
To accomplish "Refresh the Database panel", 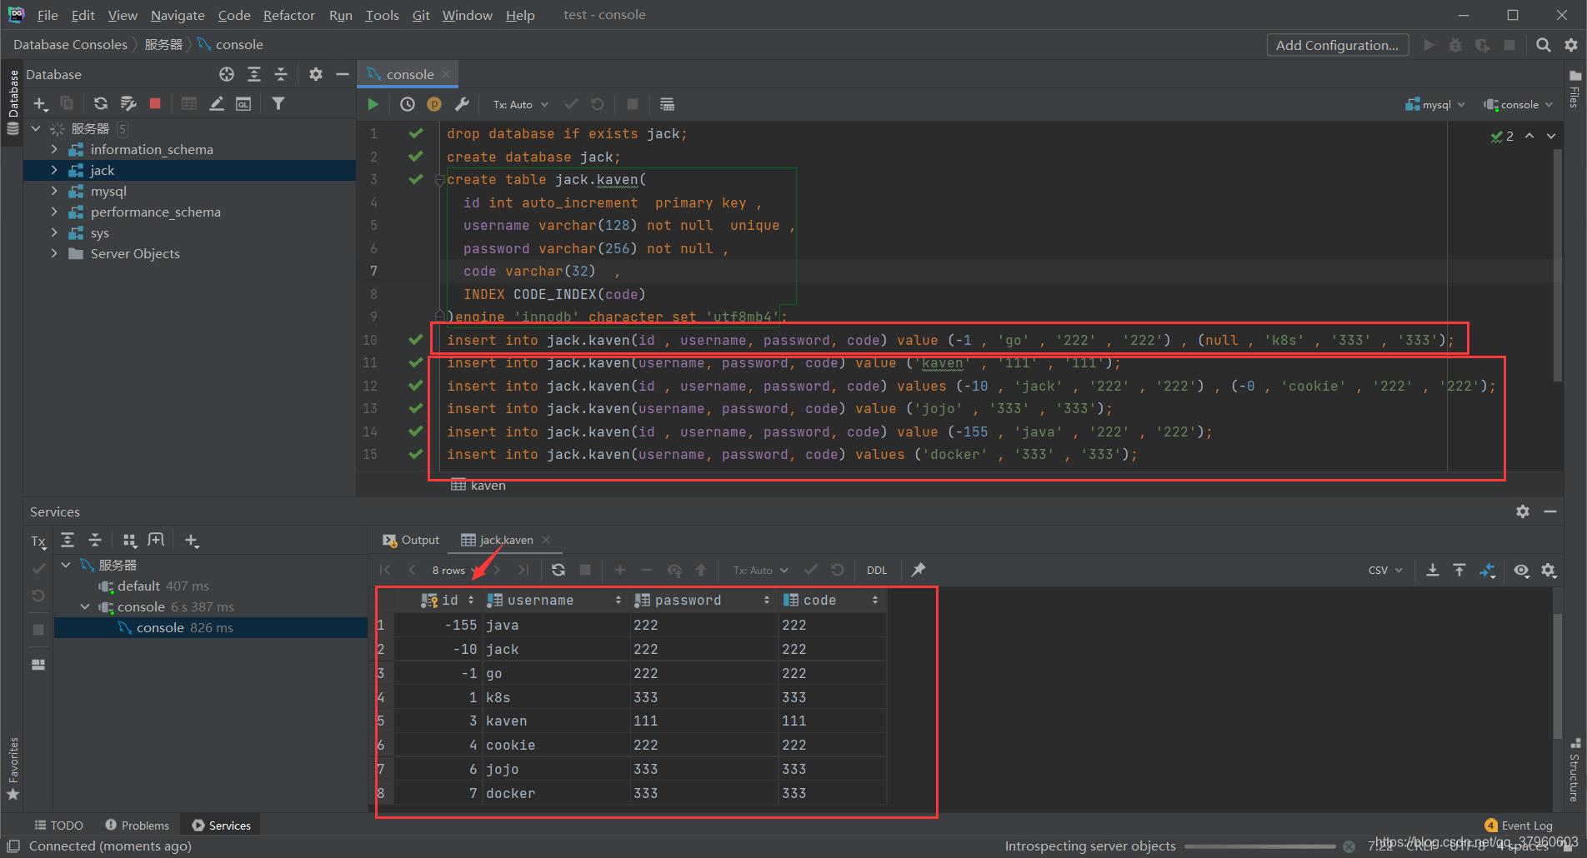I will (x=101, y=103).
